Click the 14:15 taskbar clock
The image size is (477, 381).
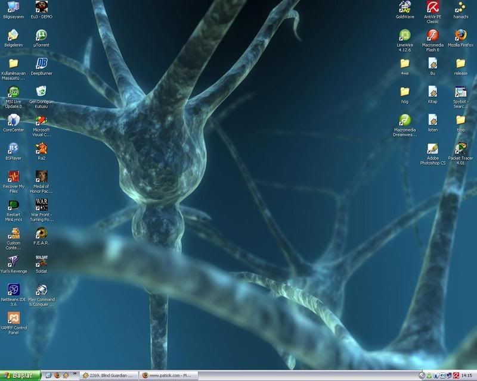click(467, 376)
